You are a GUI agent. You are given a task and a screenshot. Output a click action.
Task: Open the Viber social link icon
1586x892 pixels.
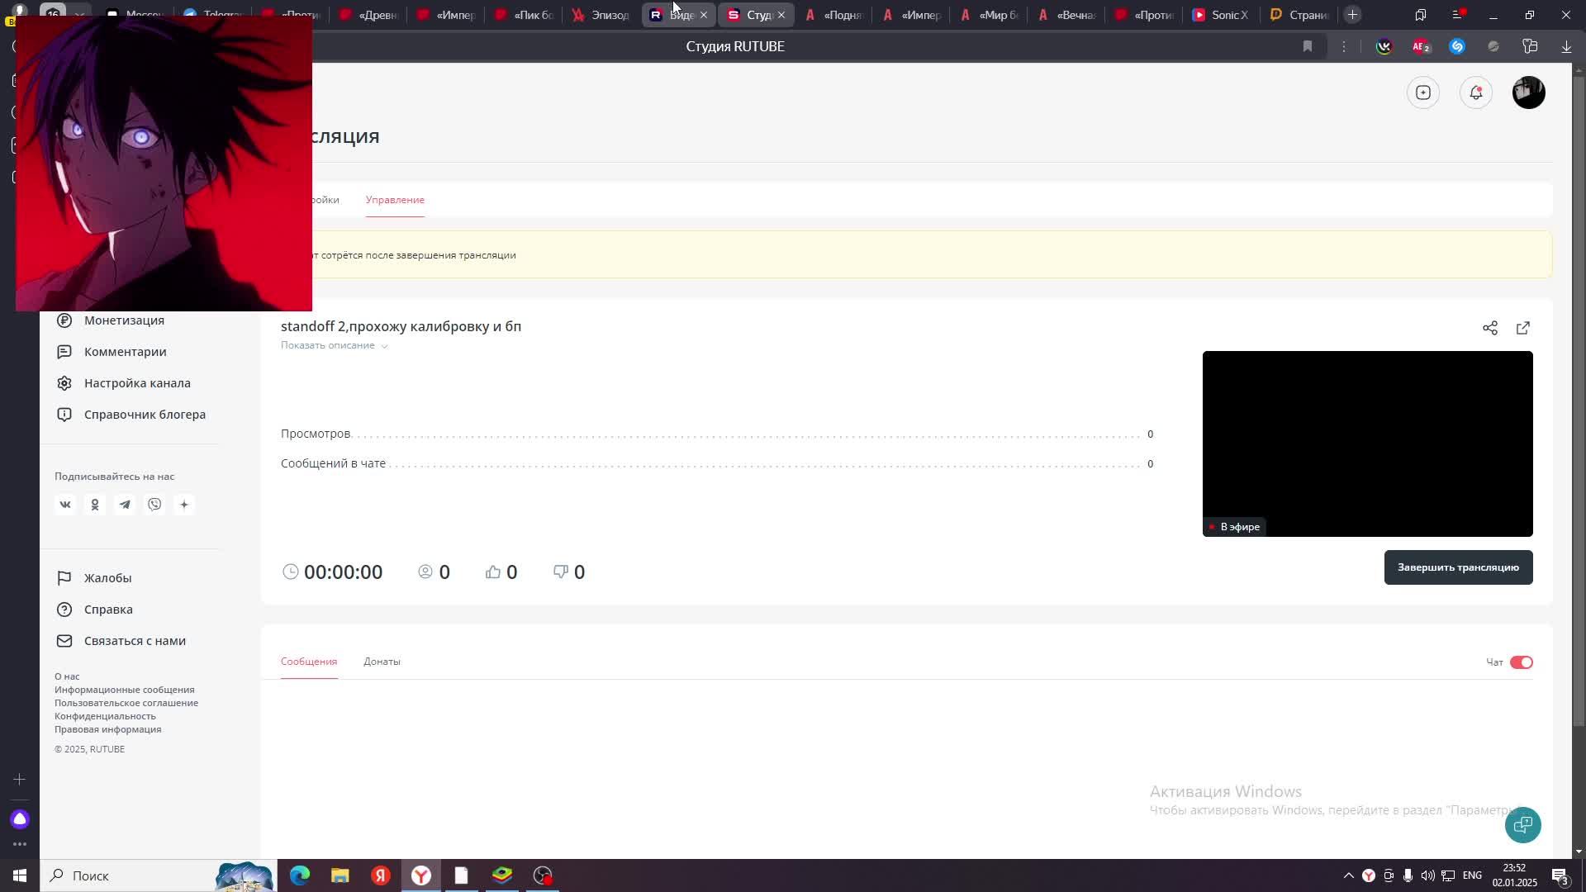154,505
